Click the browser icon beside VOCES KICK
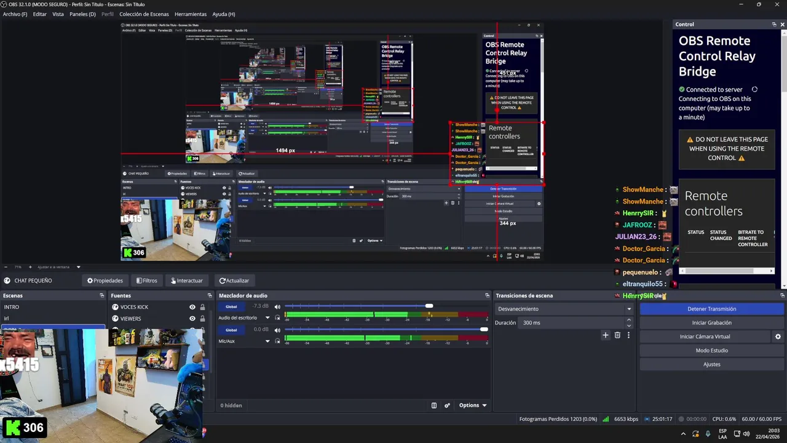787x443 pixels. 115,307
